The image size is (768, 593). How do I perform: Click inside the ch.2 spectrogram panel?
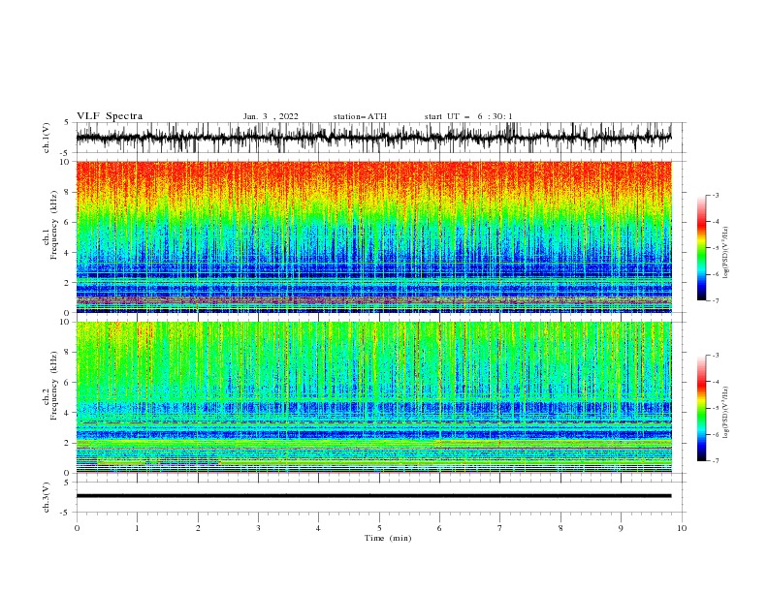(373, 397)
